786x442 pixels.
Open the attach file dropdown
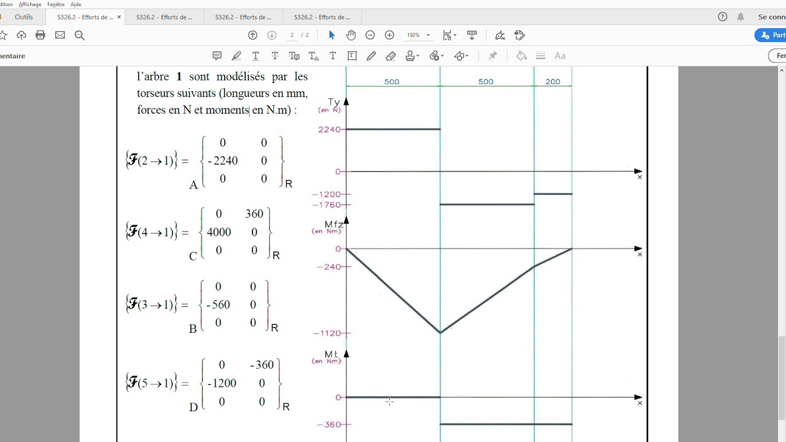437,56
